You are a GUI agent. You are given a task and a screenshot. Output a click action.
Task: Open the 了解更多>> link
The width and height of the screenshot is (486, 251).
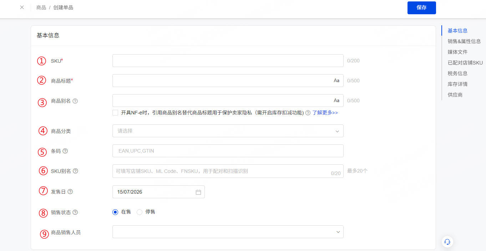point(325,113)
